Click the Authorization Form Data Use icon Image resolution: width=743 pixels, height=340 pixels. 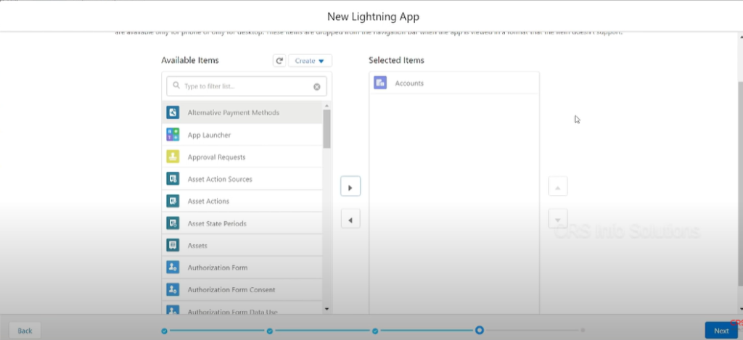(x=173, y=310)
